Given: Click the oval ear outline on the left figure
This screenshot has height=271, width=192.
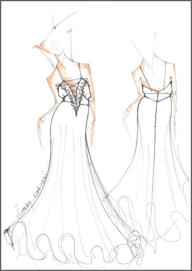Looking at the screenshot, I should click(55, 44).
